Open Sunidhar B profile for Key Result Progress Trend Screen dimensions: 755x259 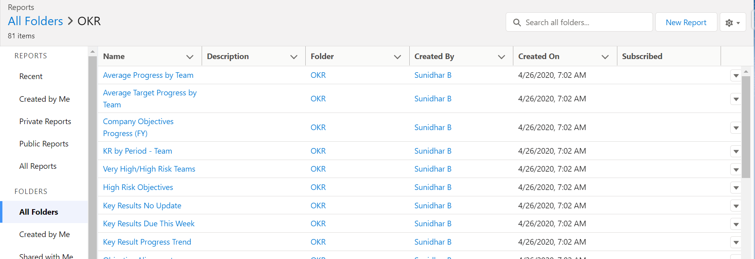(433, 242)
